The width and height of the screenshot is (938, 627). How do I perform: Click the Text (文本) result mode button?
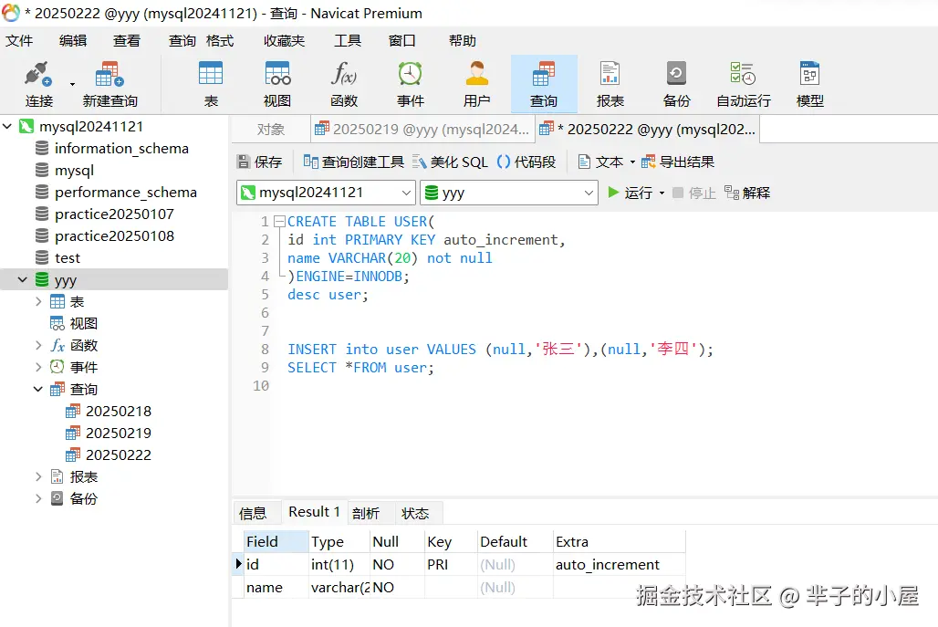[x=600, y=162]
